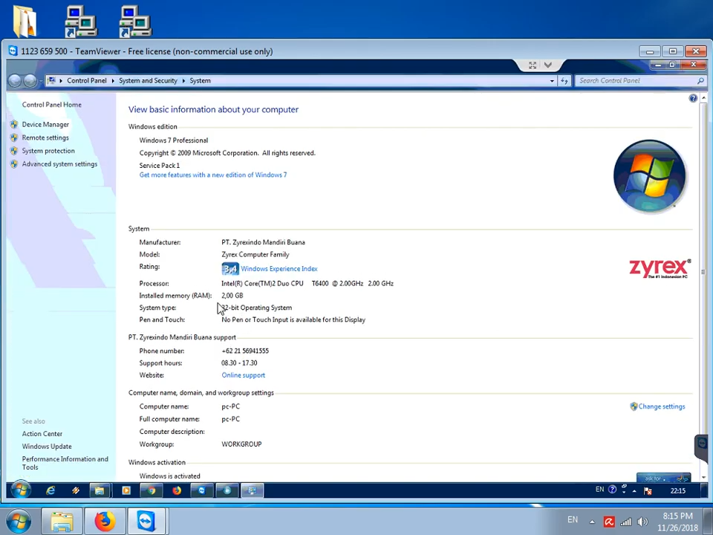The height and width of the screenshot is (535, 713).
Task: Open Advanced system settings link
Action: [59, 164]
